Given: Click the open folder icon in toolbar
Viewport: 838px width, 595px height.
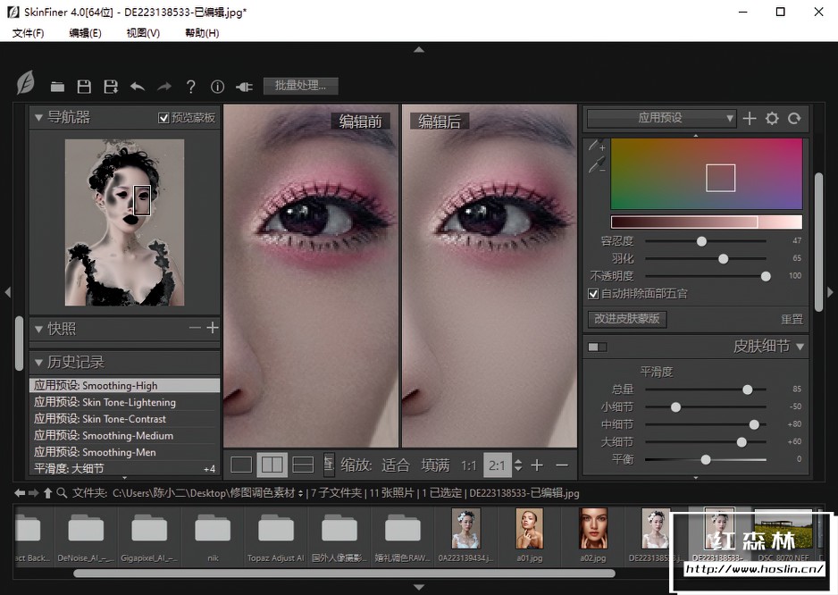Looking at the screenshot, I should coord(57,87).
